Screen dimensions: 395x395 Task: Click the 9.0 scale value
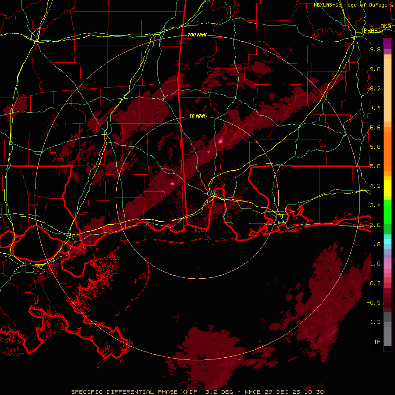pos(375,69)
